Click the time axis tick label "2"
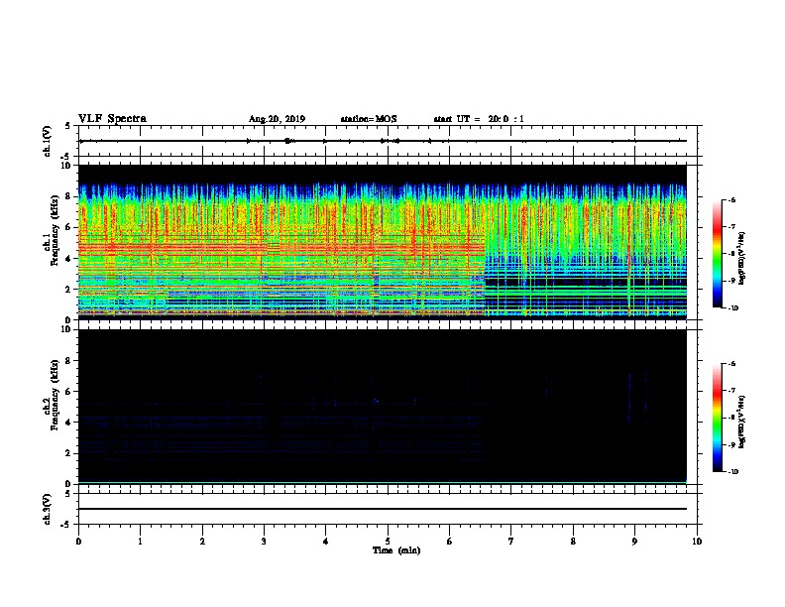The image size is (785, 607). pyautogui.click(x=202, y=541)
